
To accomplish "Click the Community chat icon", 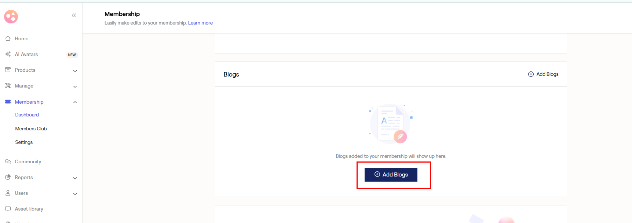I will (8, 161).
